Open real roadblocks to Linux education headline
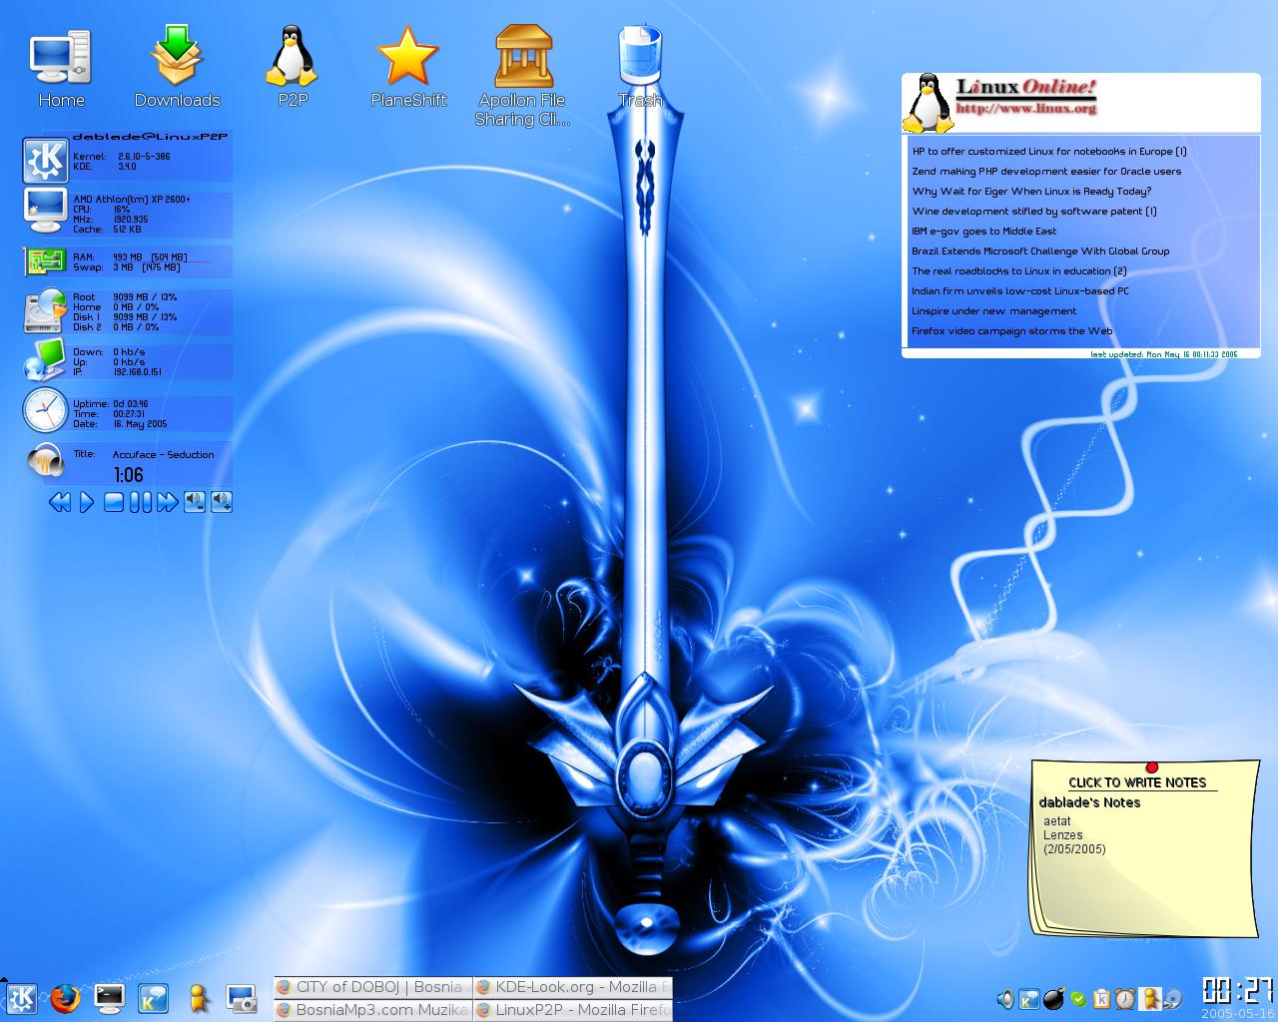Screen dimensions: 1278x1022 pyautogui.click(x=1019, y=271)
